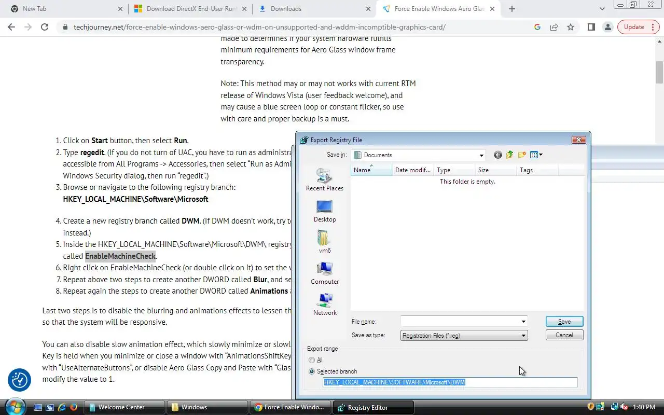Click the Cancel button
Screen dimensions: 664x415
point(564,335)
